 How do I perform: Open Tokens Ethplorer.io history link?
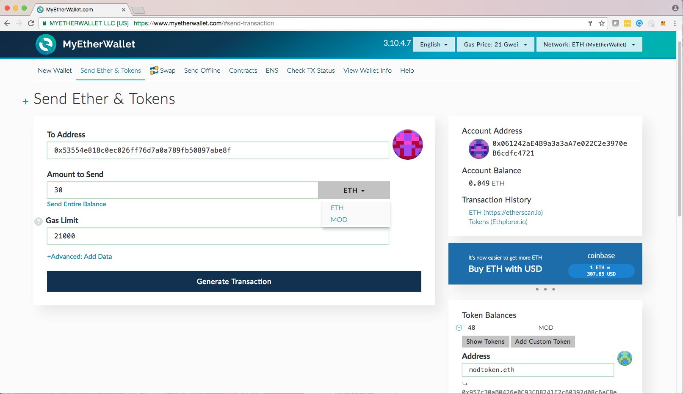pos(498,222)
